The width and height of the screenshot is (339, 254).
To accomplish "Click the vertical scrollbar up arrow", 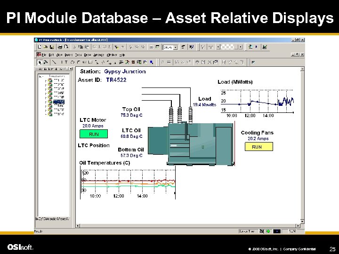I will [302, 69].
